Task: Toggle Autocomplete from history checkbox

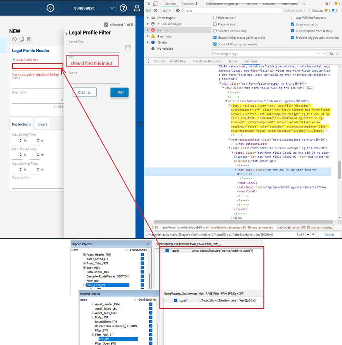Action: (x=293, y=31)
